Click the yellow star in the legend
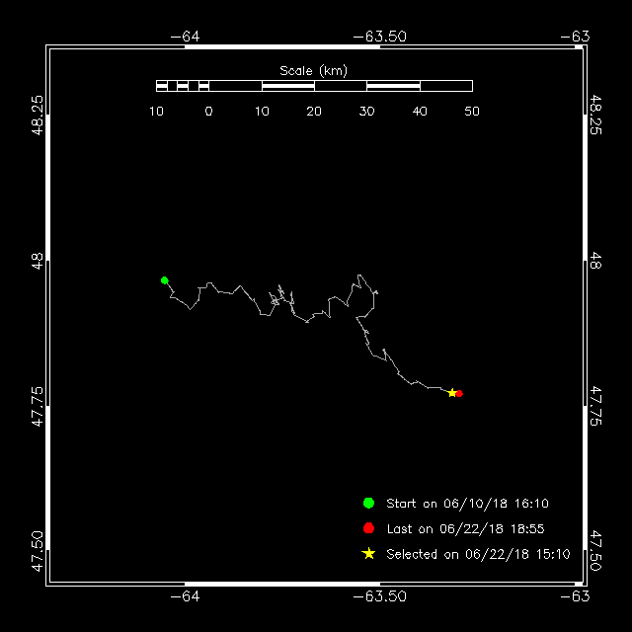Image resolution: width=632 pixels, height=632 pixels. click(368, 553)
